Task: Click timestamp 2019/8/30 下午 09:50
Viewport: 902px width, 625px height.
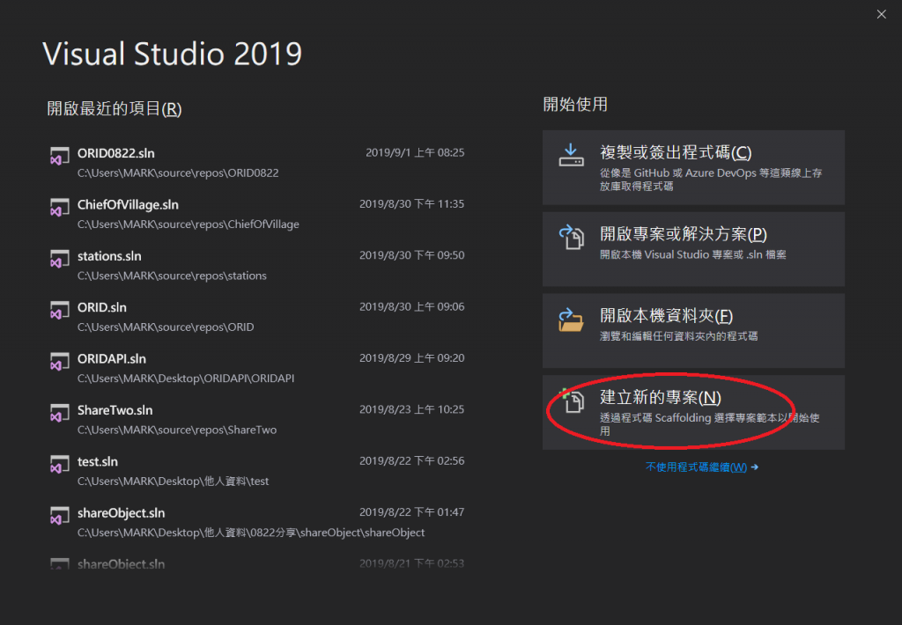Action: (412, 254)
